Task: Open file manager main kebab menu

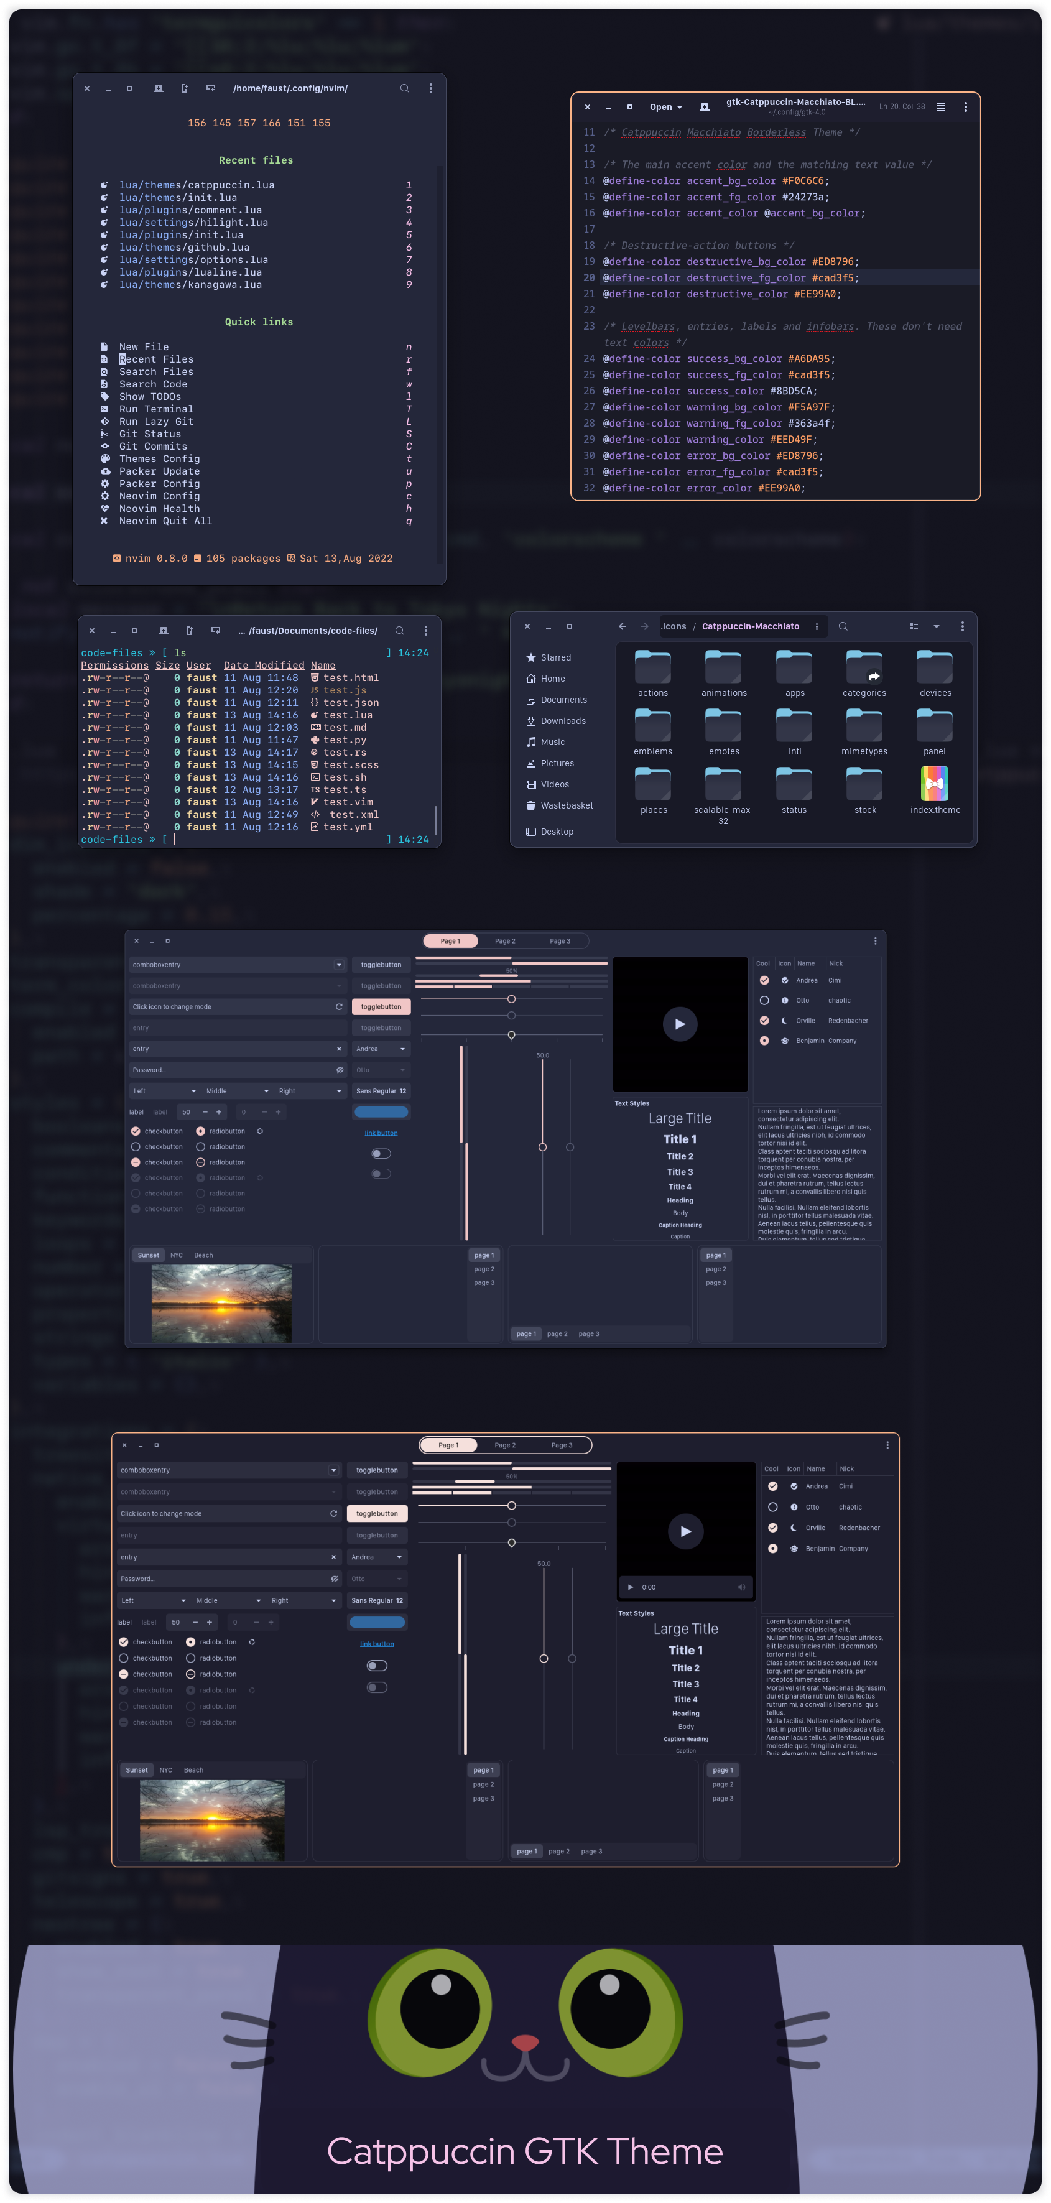Action: pyautogui.click(x=962, y=626)
